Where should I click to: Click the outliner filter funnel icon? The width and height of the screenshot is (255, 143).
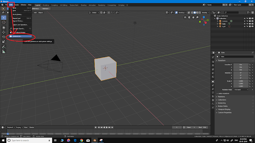(x=248, y=12)
